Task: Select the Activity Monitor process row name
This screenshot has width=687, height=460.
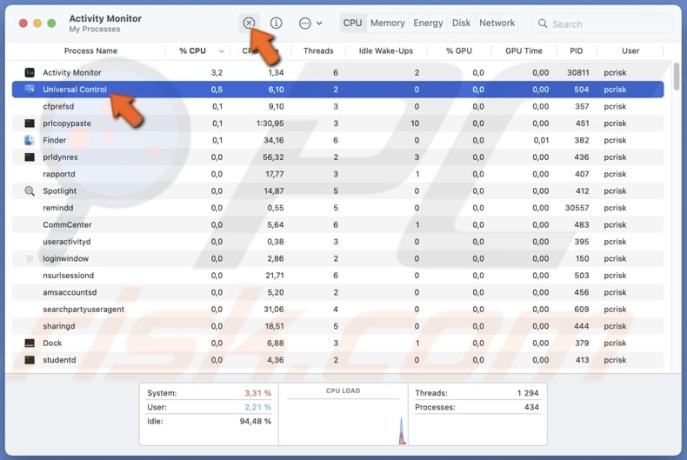Action: click(72, 73)
